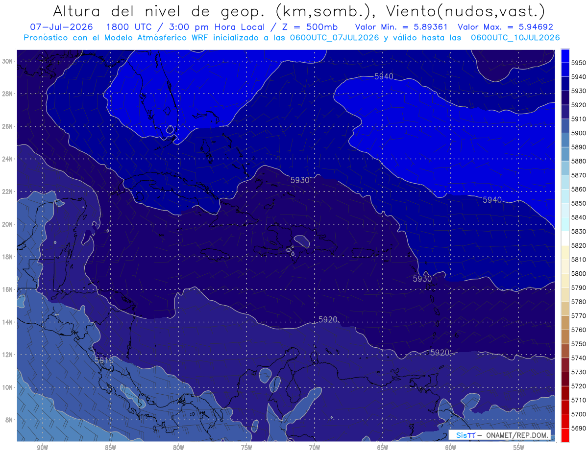The image size is (588, 454).
Task: Click the colorbar swatch between 5940 and 5950
Action: click(x=565, y=70)
